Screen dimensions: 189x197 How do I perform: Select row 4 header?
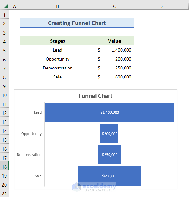click(x=4, y=42)
